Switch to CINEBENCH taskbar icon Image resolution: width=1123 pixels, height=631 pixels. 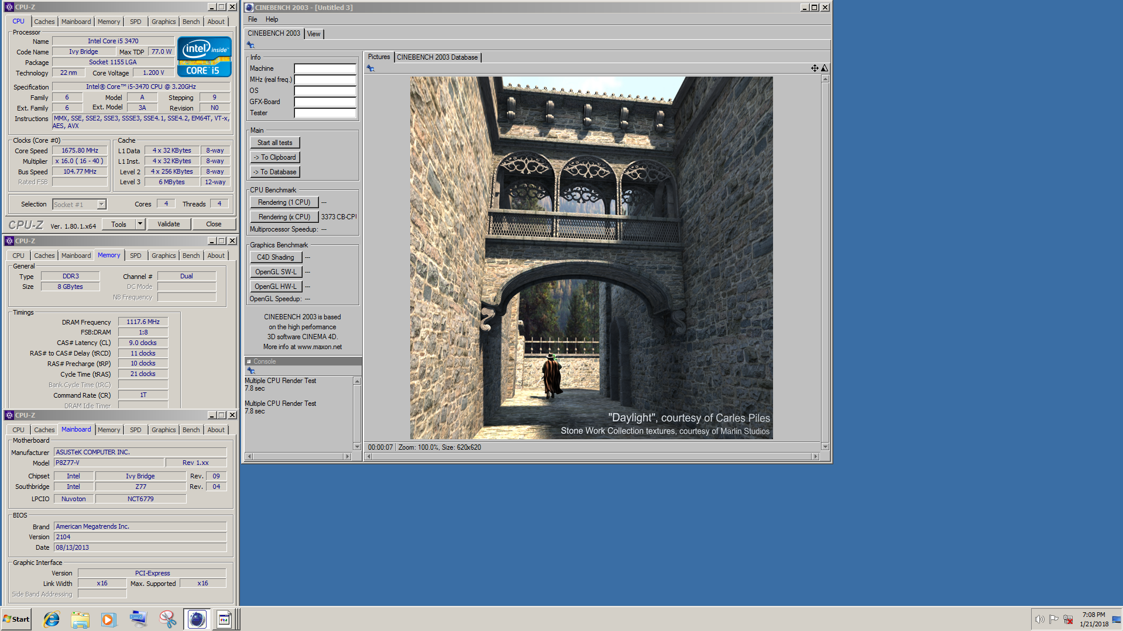[197, 619]
